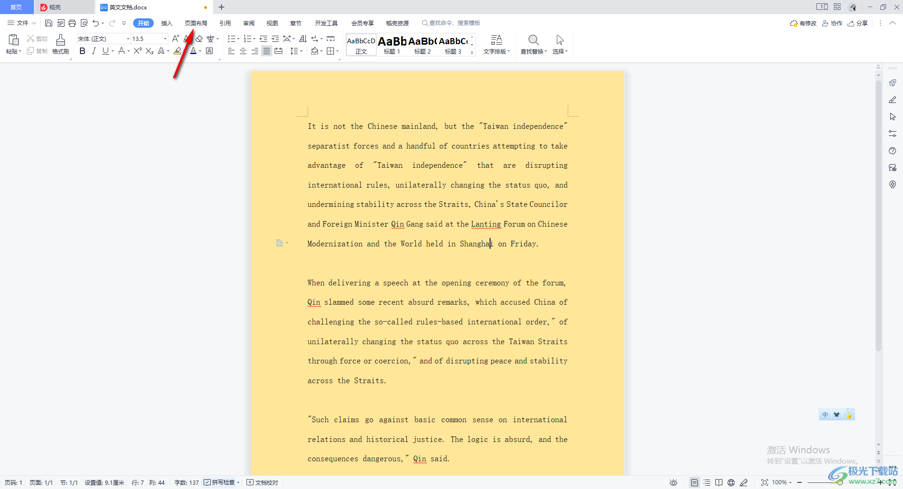This screenshot has height=489, width=903.
Task: Click the Select cursor tool in ribbon
Action: pyautogui.click(x=560, y=44)
